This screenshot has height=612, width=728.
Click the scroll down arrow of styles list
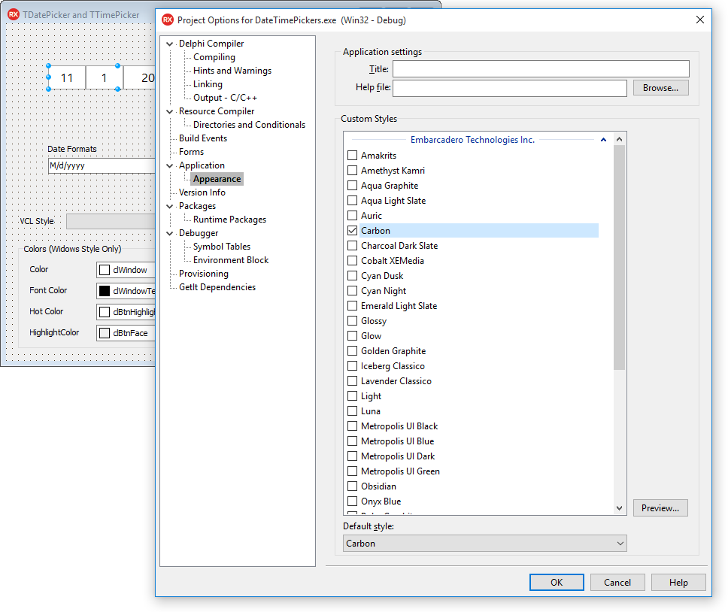pyautogui.click(x=619, y=508)
